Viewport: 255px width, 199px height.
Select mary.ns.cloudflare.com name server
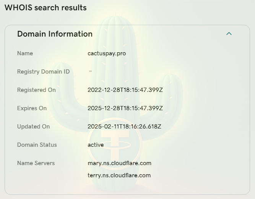pyautogui.click(x=119, y=163)
